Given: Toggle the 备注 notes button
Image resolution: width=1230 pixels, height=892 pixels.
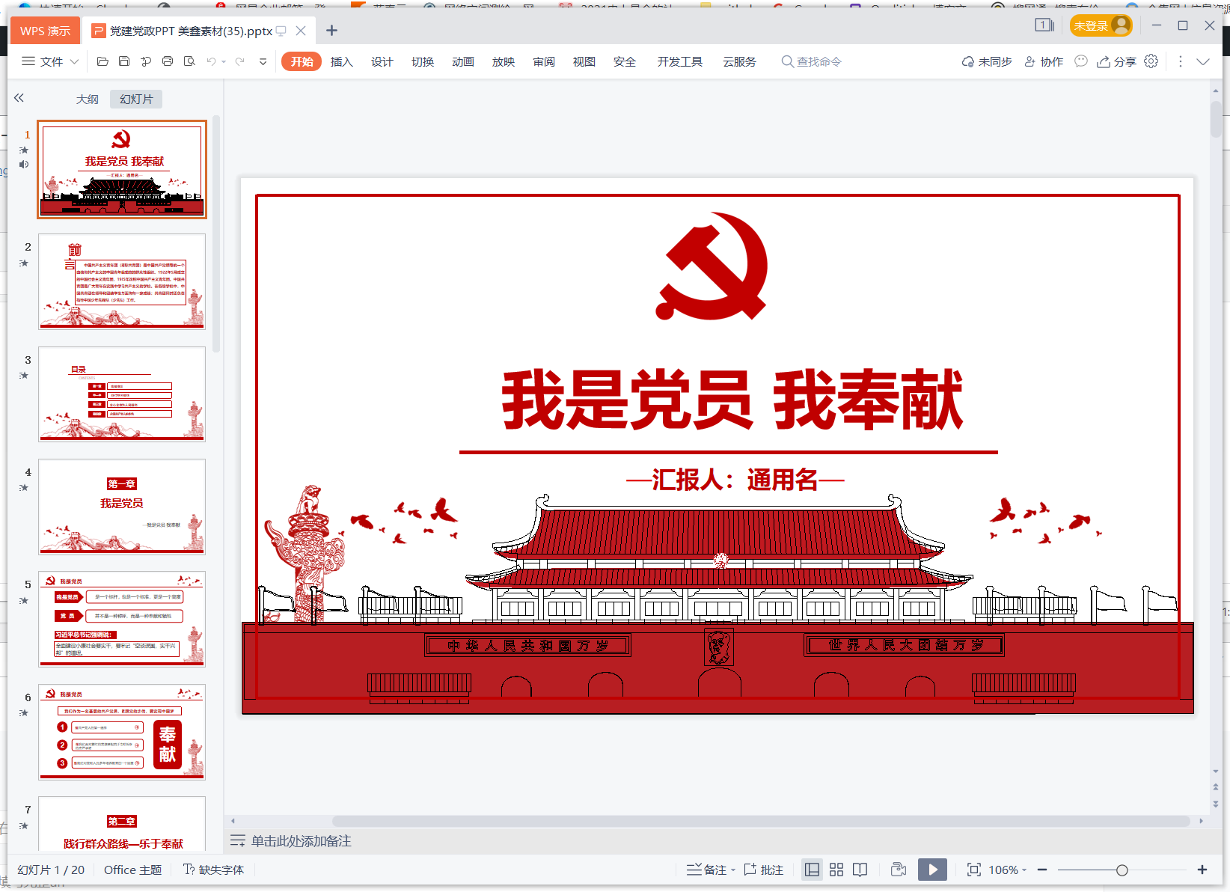Looking at the screenshot, I should coord(707,870).
